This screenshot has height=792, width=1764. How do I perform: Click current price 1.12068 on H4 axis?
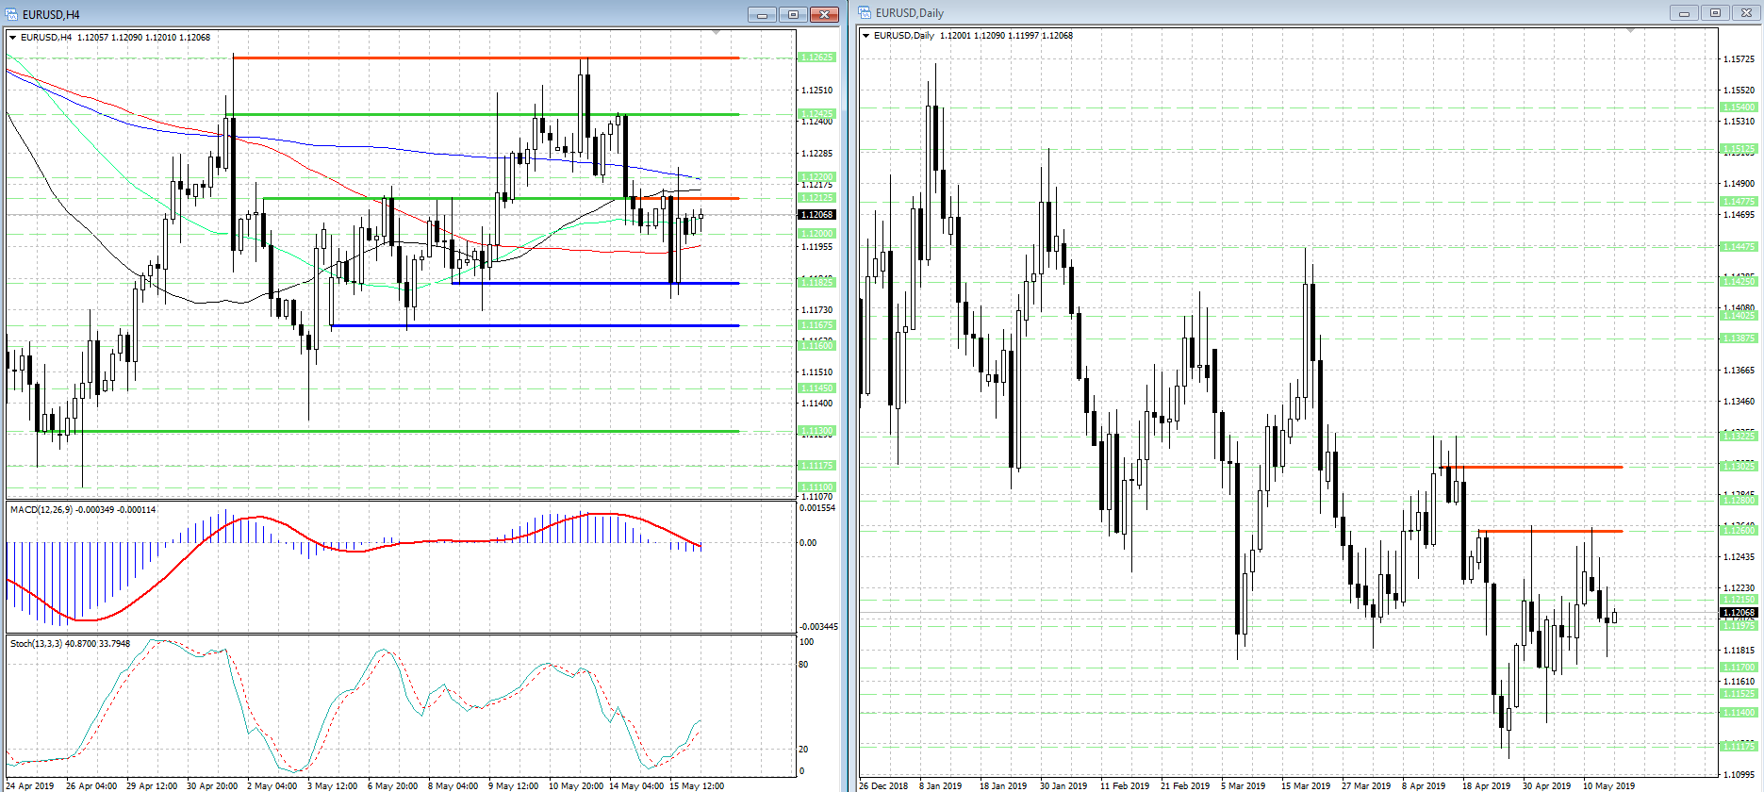816,215
